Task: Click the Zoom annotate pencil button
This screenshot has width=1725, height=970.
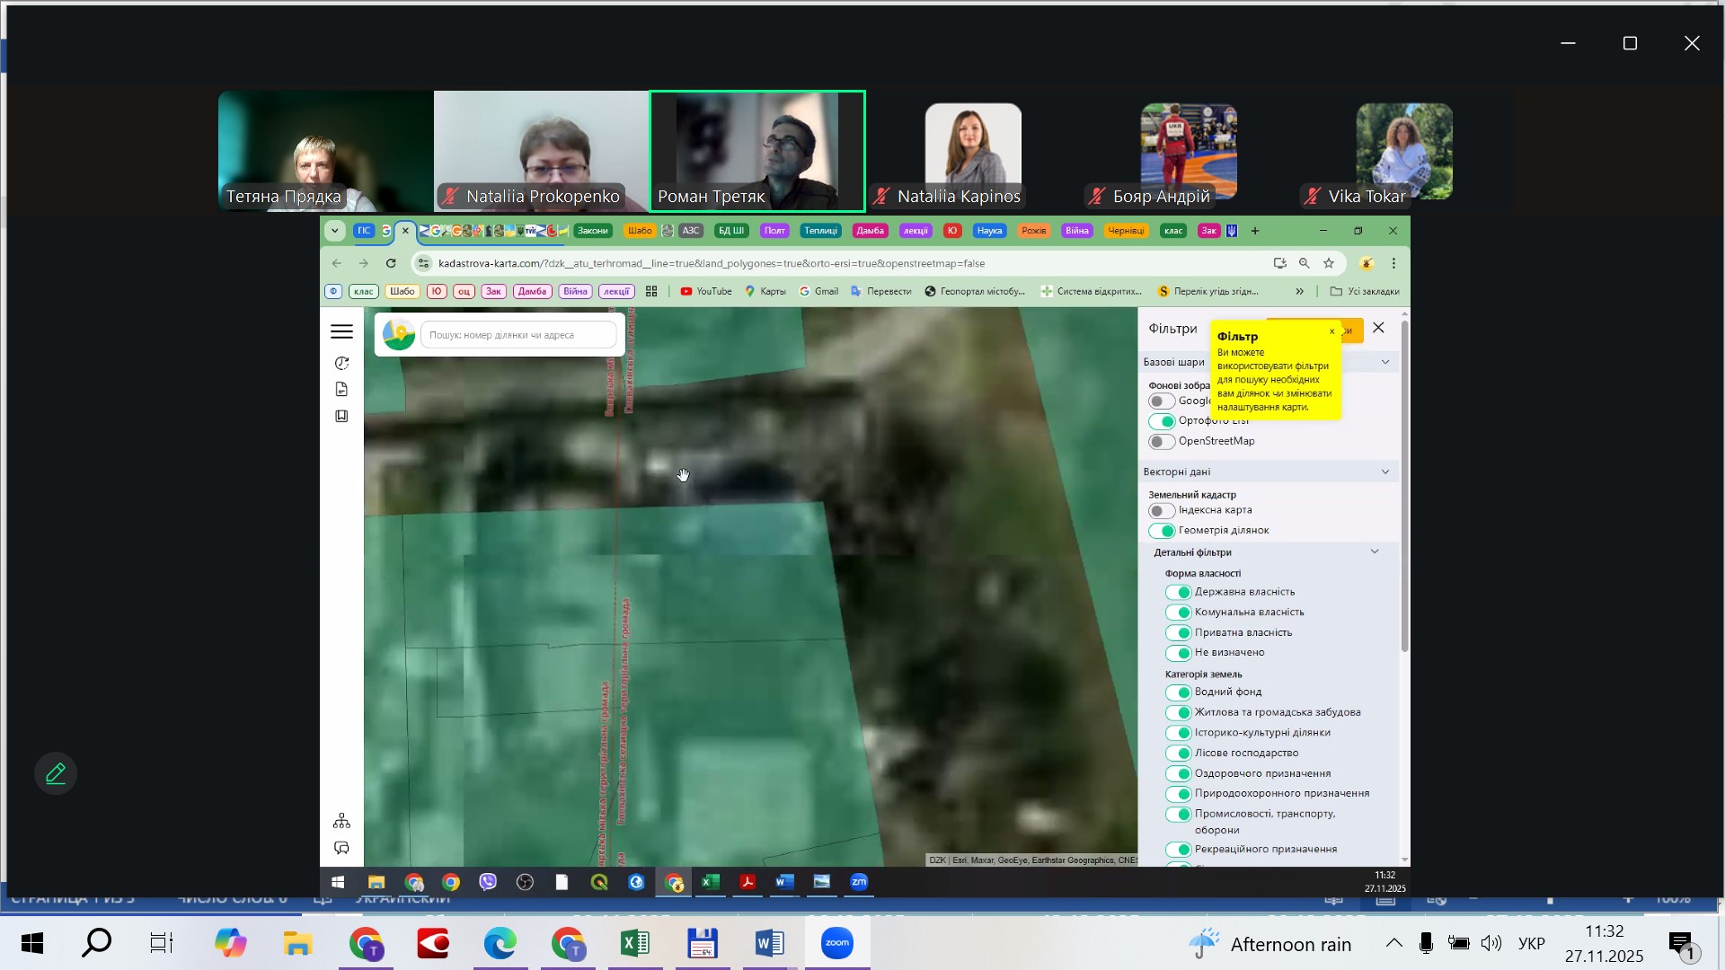Action: (56, 773)
